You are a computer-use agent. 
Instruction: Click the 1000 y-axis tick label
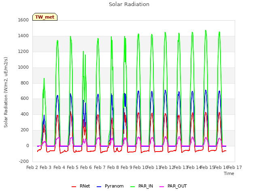click(23, 67)
